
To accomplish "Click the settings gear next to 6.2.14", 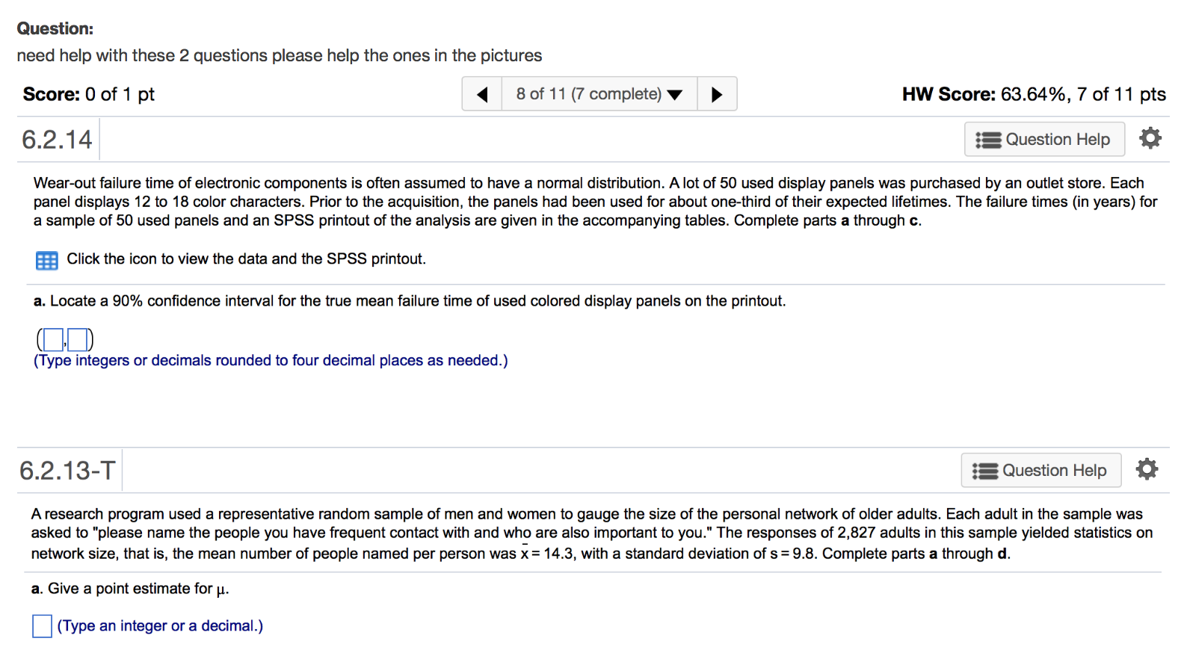I will pos(1150,137).
